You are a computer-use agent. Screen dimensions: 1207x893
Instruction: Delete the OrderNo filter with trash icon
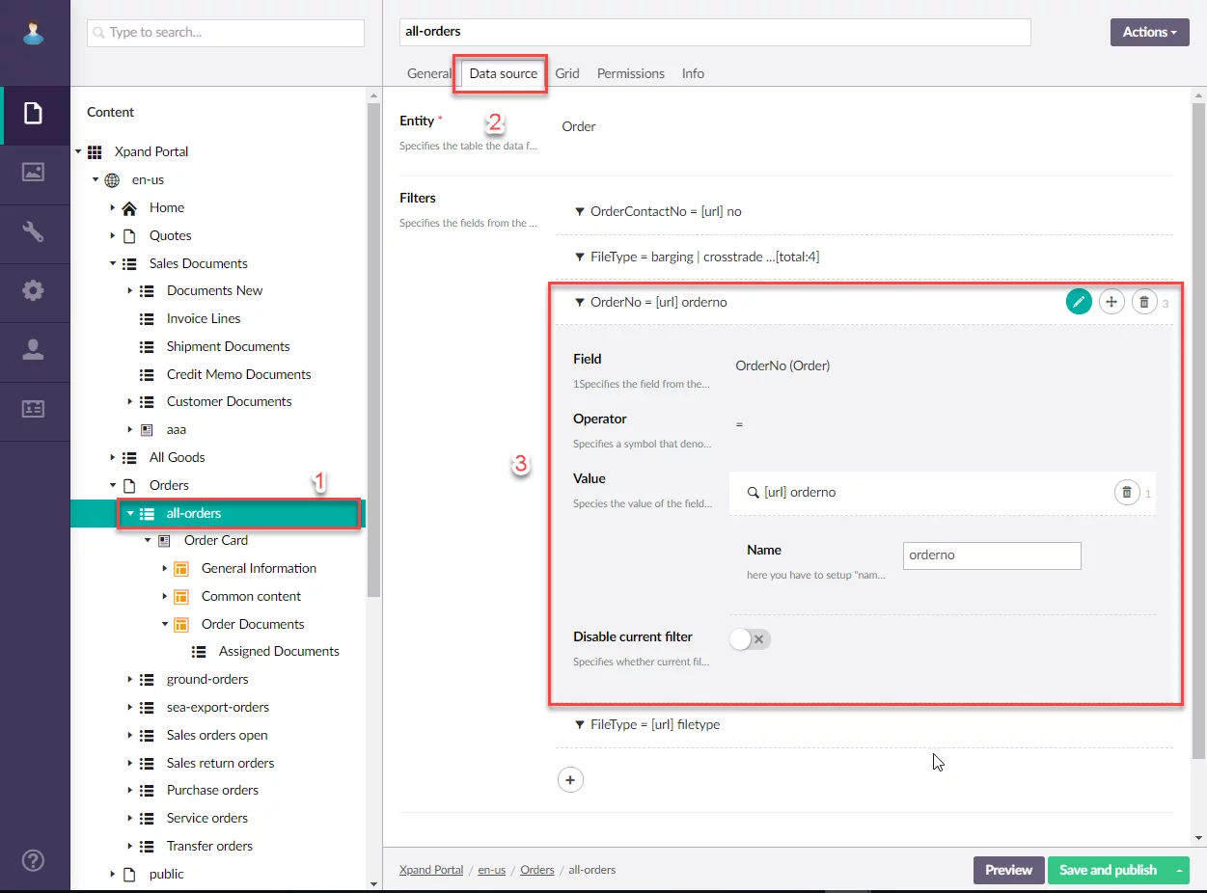(x=1144, y=302)
